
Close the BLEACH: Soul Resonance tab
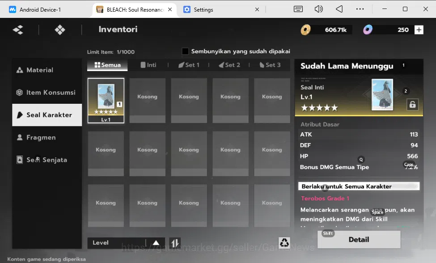(170, 9)
